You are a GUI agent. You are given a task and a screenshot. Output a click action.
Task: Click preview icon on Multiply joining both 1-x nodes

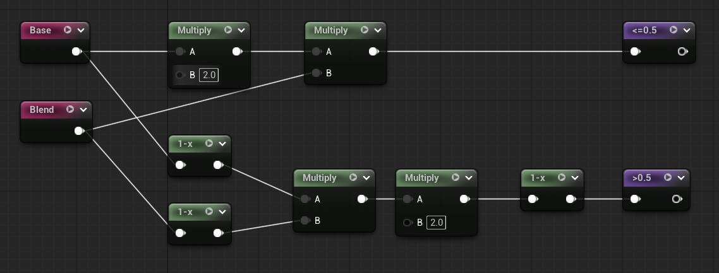click(353, 177)
